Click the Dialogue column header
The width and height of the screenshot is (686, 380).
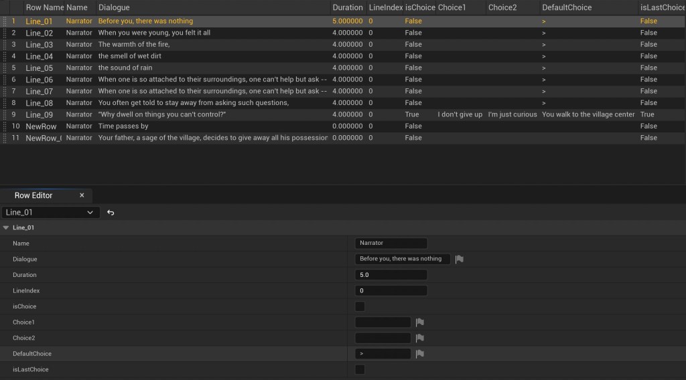pyautogui.click(x=114, y=7)
